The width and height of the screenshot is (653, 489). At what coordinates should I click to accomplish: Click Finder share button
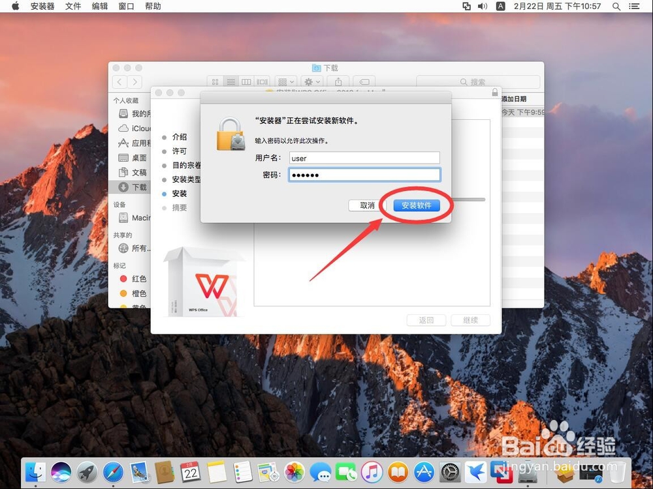[338, 82]
